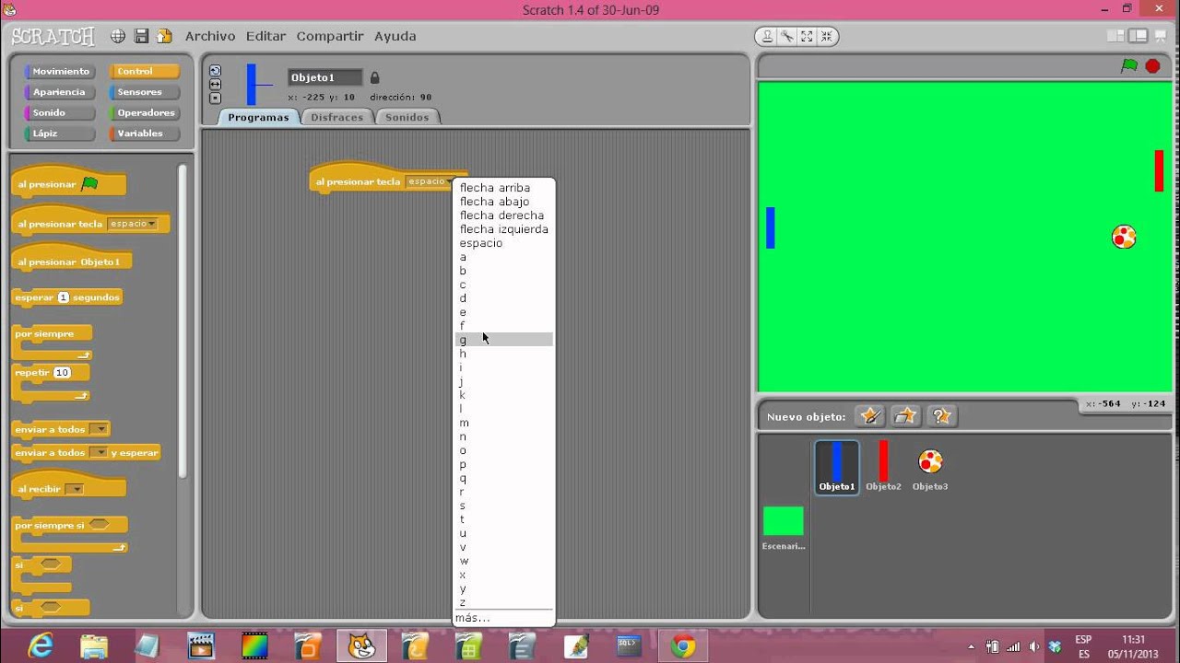Image resolution: width=1180 pixels, height=663 pixels.
Task: Select the shrink sprite tool
Action: [826, 37]
